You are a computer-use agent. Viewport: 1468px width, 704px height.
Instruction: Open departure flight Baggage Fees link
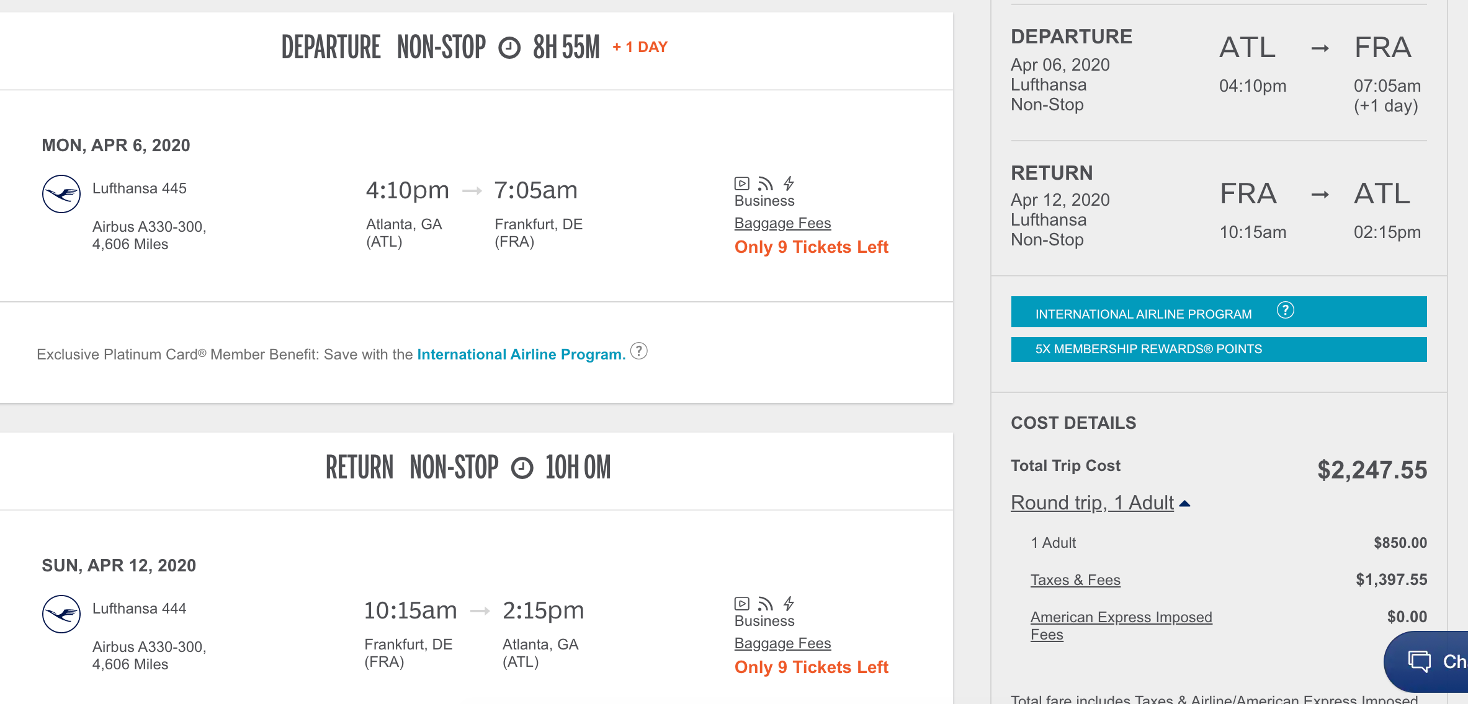[782, 223]
